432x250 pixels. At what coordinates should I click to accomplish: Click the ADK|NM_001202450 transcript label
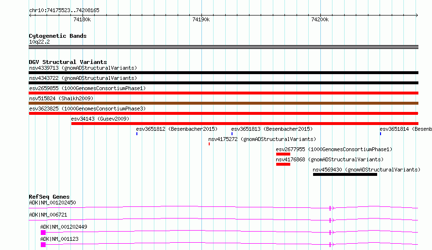[52, 203]
